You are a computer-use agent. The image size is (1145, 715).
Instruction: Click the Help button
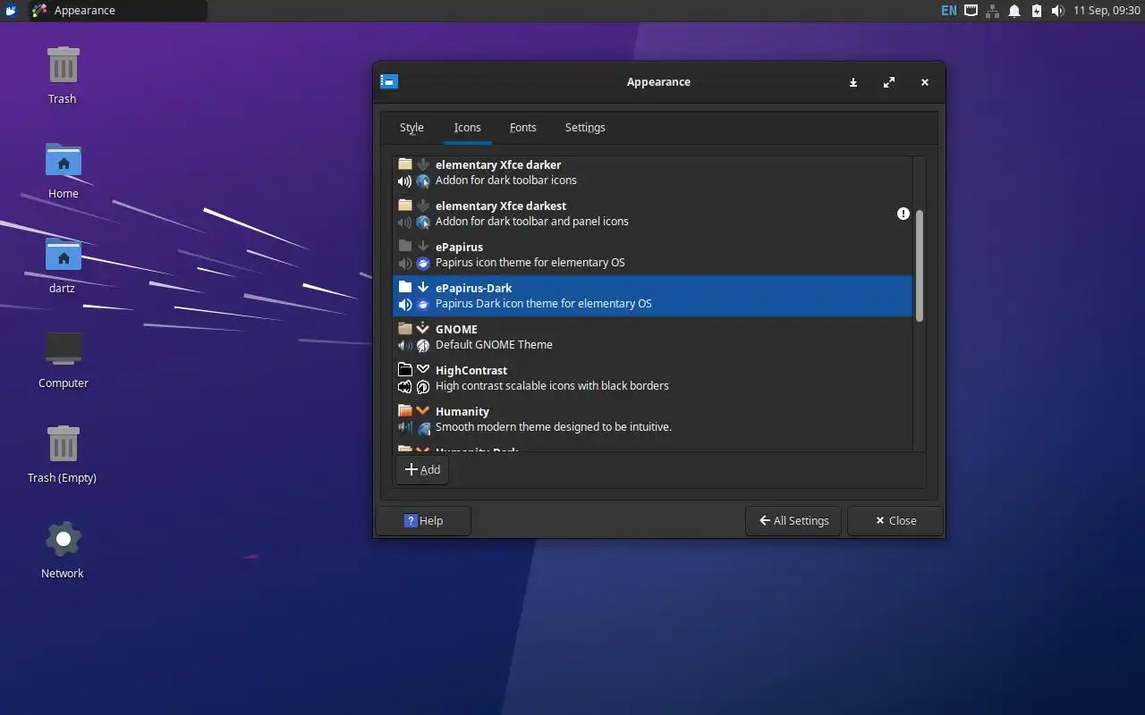(x=424, y=520)
